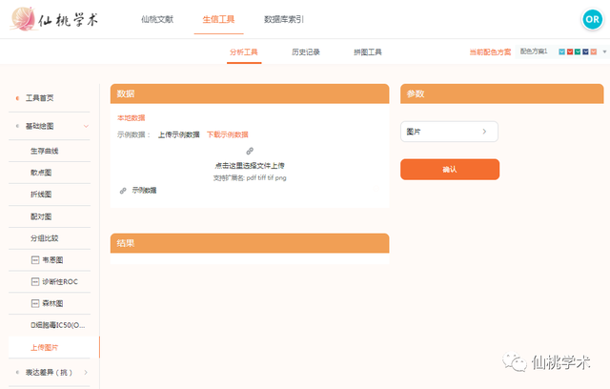Click the bullet icon beside 工具首页

[17, 98]
